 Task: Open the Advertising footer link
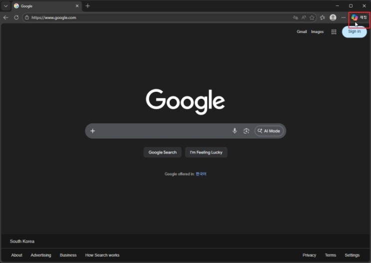click(41, 255)
